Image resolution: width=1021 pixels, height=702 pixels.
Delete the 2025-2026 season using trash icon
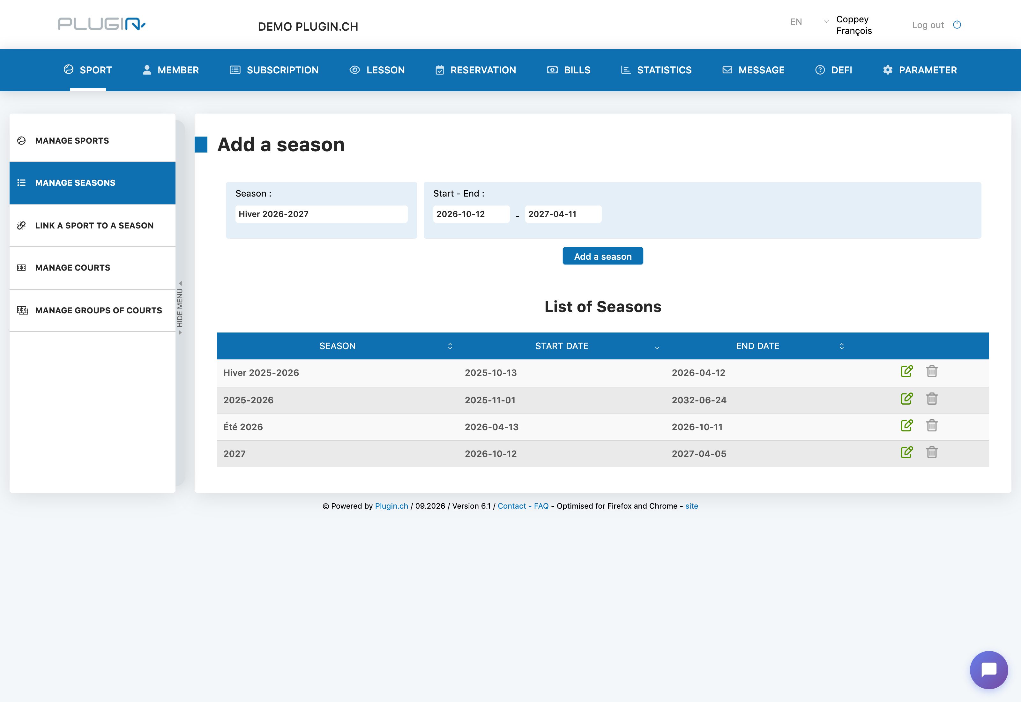(932, 399)
